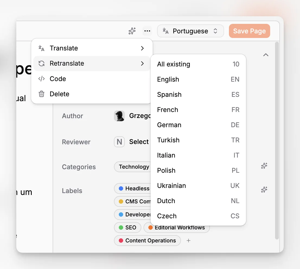This screenshot has width=300, height=269.
Task: Select Dutch in retranslate list
Action: coord(198,201)
